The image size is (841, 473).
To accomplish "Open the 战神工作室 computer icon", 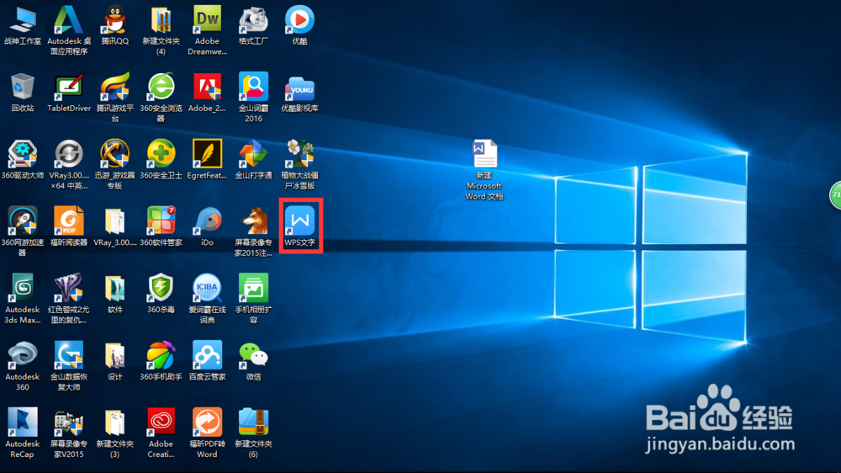I will [x=23, y=20].
